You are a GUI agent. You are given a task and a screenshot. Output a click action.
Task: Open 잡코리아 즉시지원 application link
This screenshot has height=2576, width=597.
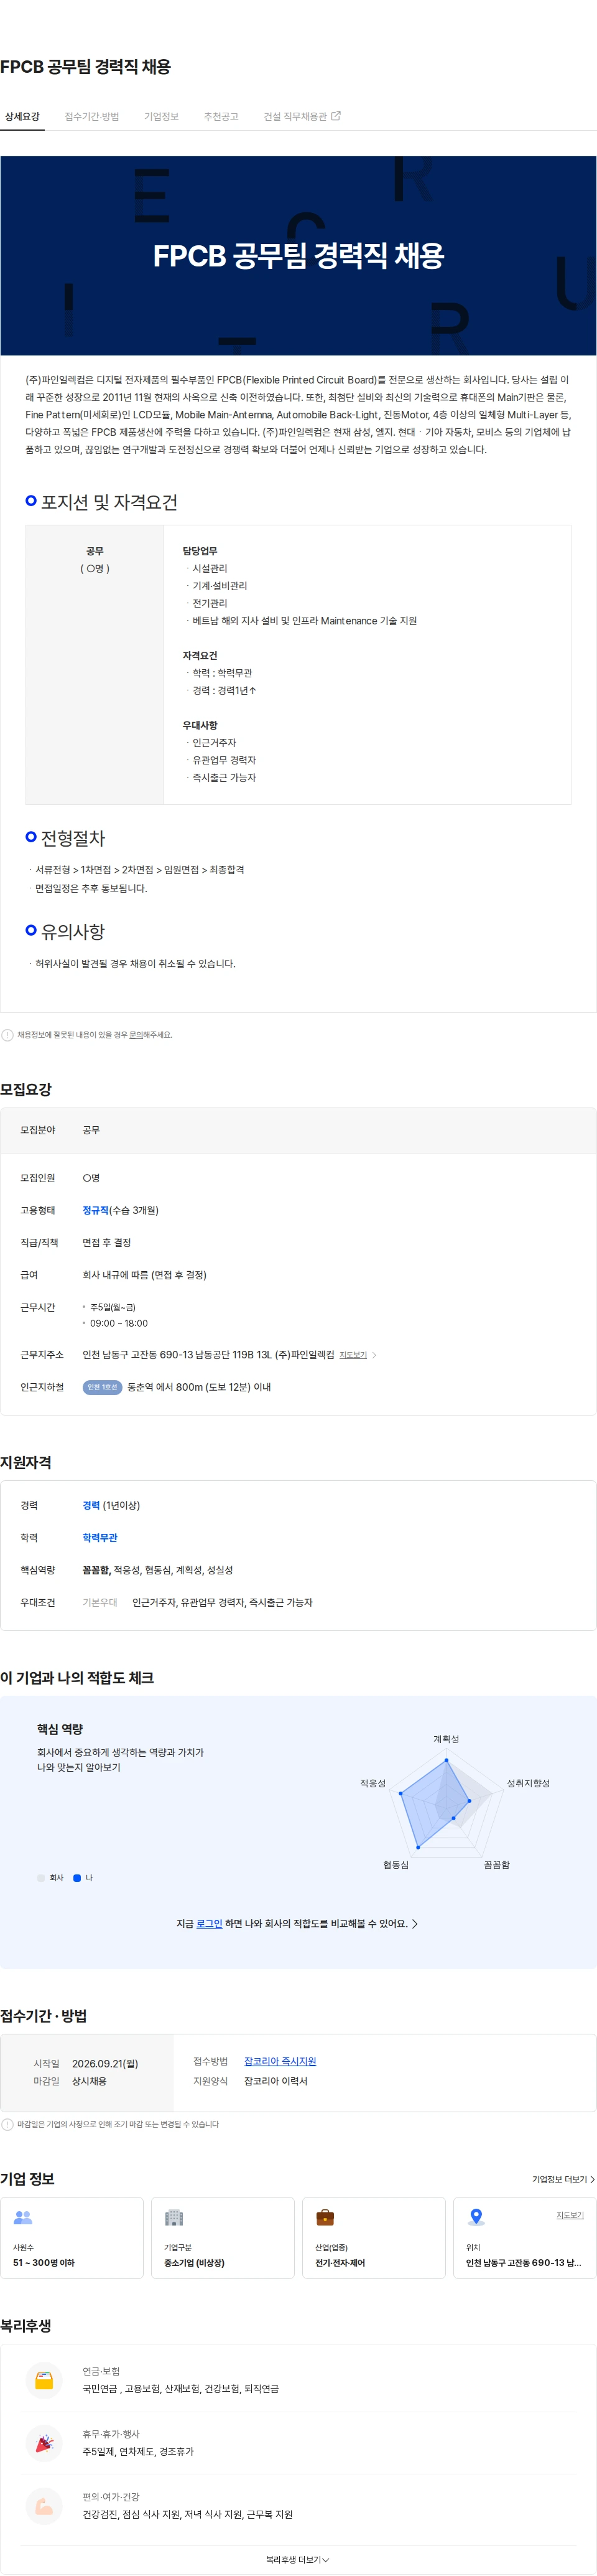coord(280,2061)
